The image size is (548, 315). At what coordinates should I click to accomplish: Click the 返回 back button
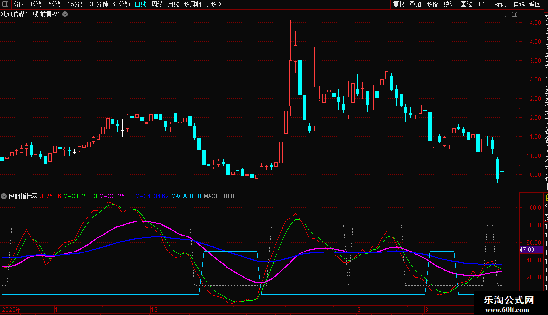pos(535,4)
